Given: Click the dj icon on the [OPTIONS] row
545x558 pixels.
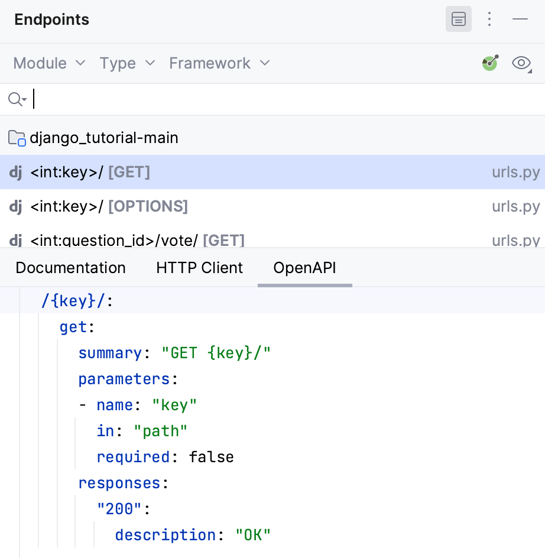Looking at the screenshot, I should 15,207.
